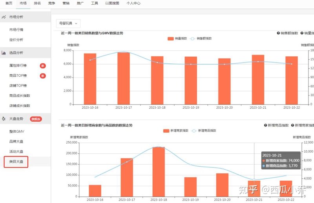Viewport: 314px width, 203px height.
Task: Open 市场行情 in sidebar
Action: (x=16, y=30)
